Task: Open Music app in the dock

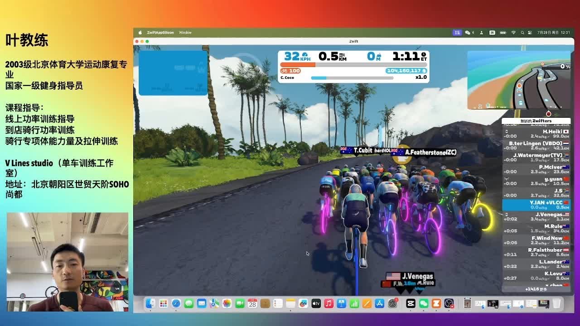Action: [329, 303]
